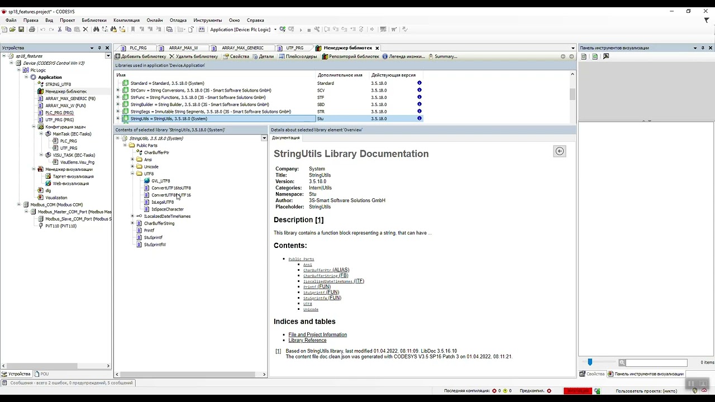Adjust the zoom slider in visualization toolbox
This screenshot has height=402, width=715.
[x=590, y=362]
